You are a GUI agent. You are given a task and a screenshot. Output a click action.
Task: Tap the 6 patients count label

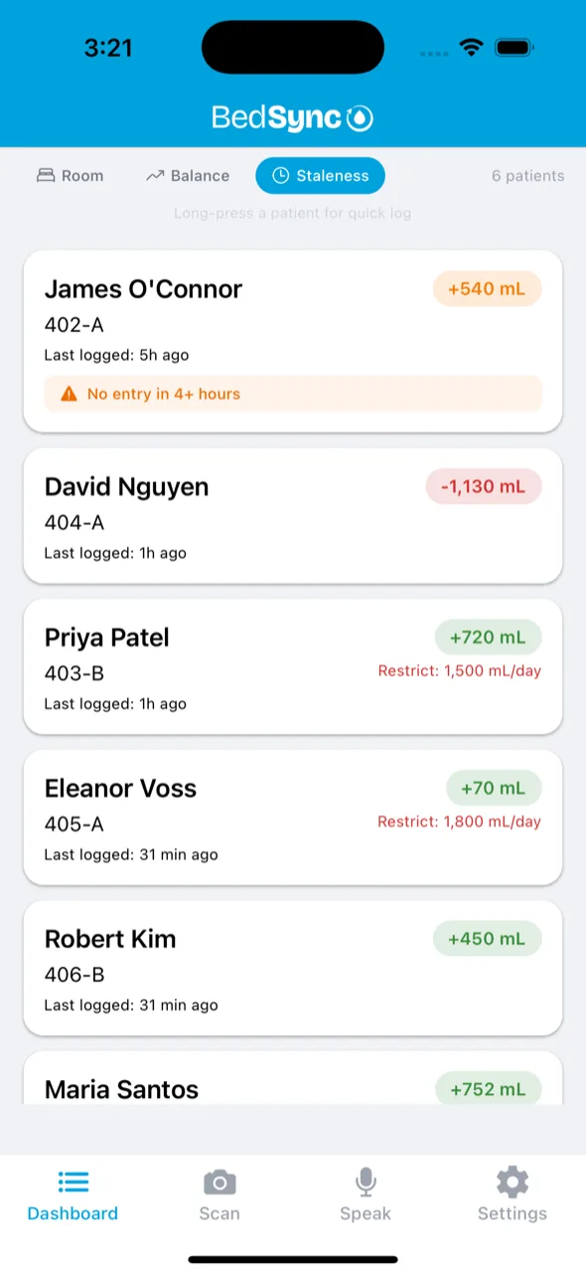(x=527, y=175)
